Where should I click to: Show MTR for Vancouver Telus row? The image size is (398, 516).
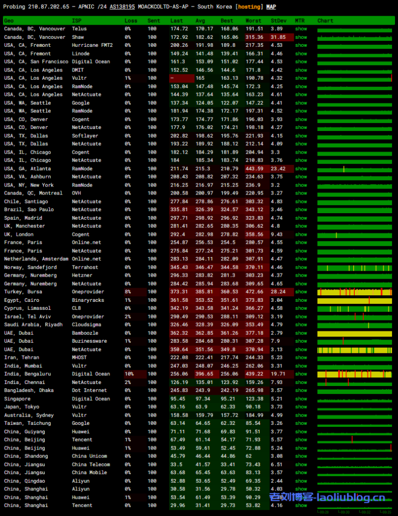301,29
